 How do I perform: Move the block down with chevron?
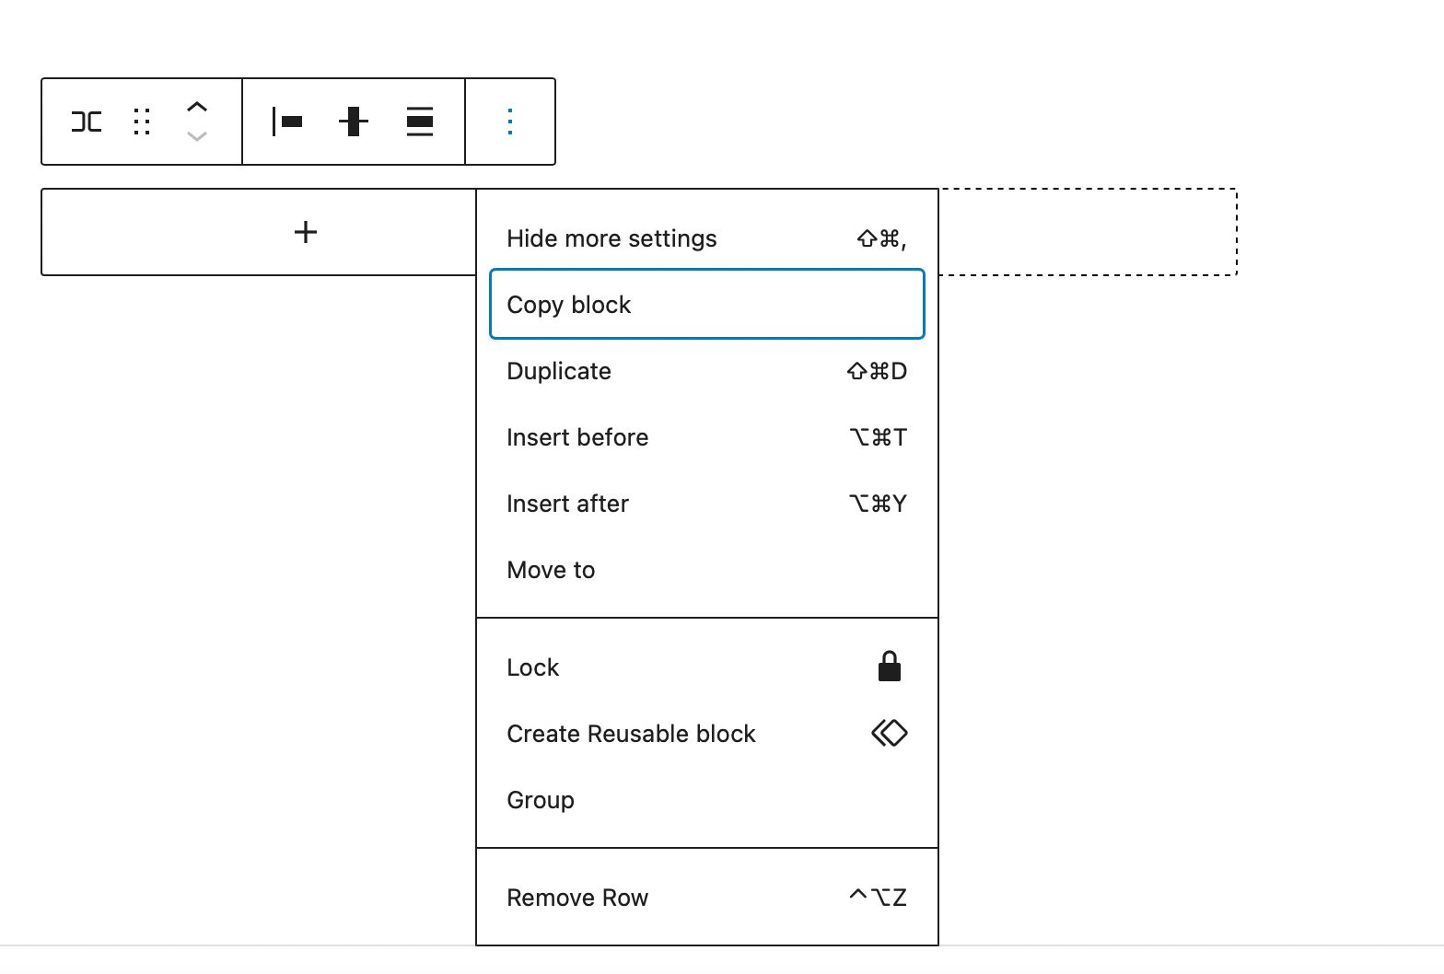click(196, 136)
